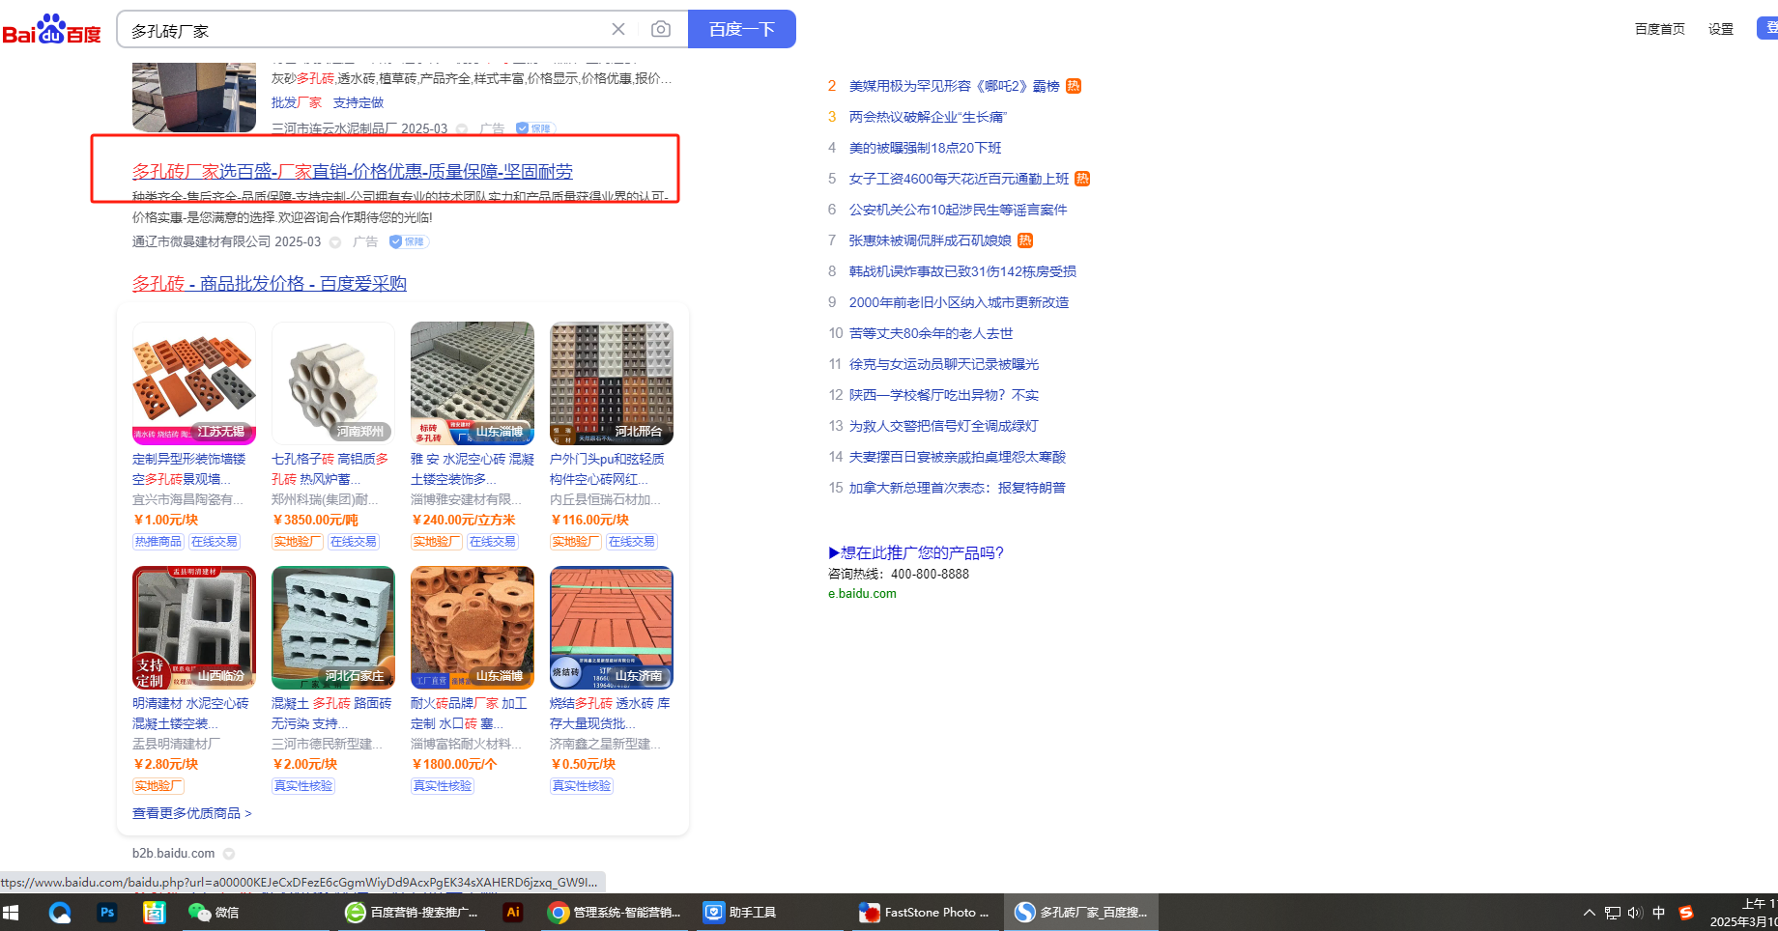Open the 山西临汾 hollow block image
The width and height of the screenshot is (1778, 931).
(x=194, y=628)
